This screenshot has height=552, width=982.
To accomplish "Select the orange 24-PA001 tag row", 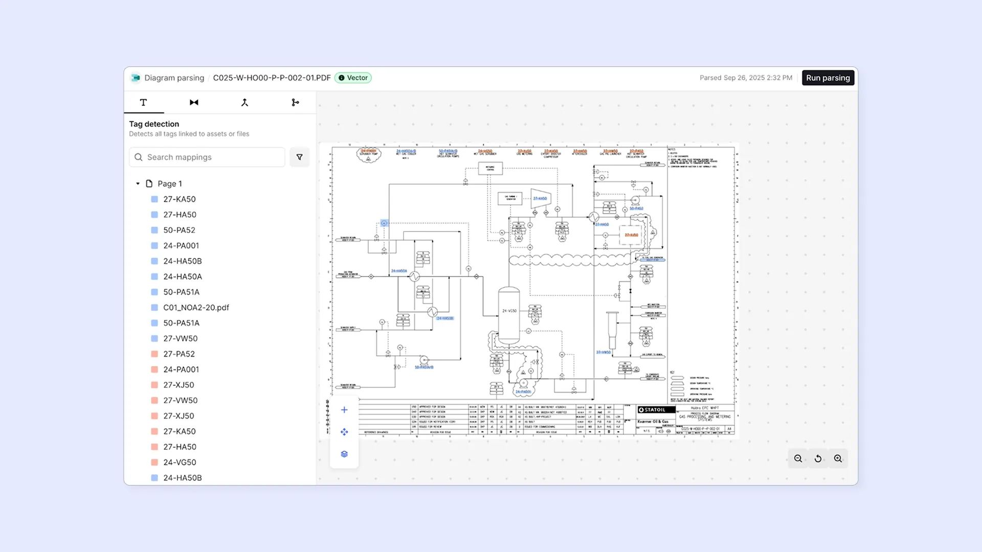I will coord(181,370).
